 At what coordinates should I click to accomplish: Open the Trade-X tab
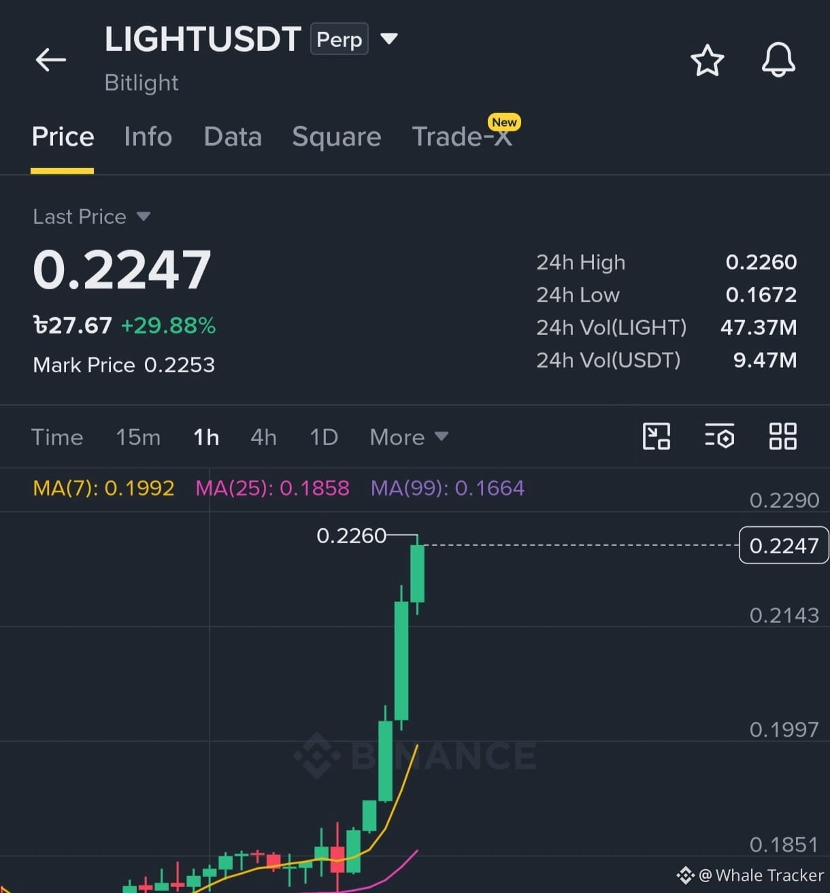pyautogui.click(x=462, y=137)
